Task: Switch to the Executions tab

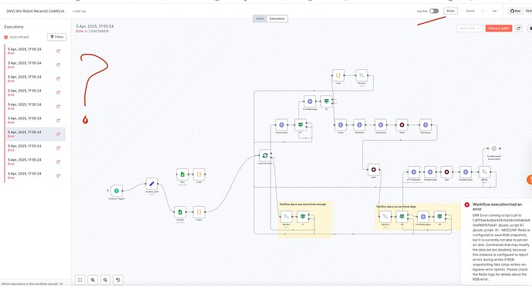Action: tap(278, 18)
